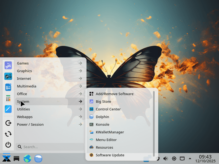The height and width of the screenshot is (164, 219).
Task: Open the clock showing 09:43
Action: pyautogui.click(x=205, y=159)
